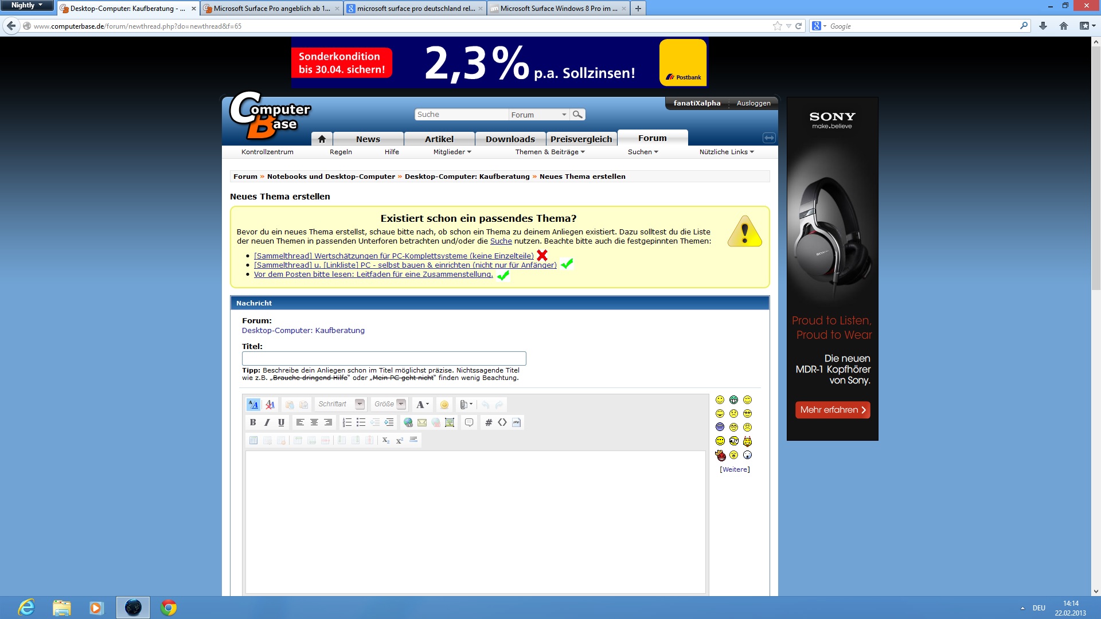The image size is (1101, 619).
Task: Click the Ausloggen link
Action: click(753, 103)
